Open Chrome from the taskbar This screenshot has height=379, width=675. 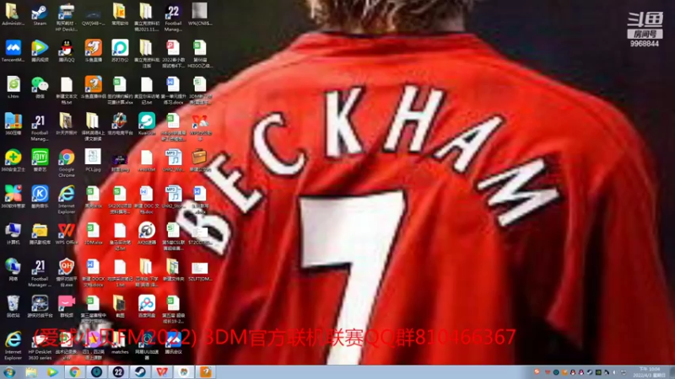(x=74, y=372)
